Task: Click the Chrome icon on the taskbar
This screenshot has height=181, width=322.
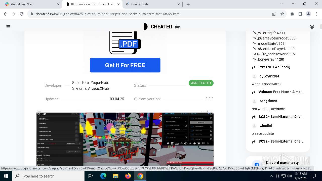Action: 140,176
